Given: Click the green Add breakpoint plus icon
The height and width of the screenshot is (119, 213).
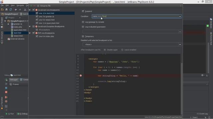Looking at the screenshot, I should [31, 6].
